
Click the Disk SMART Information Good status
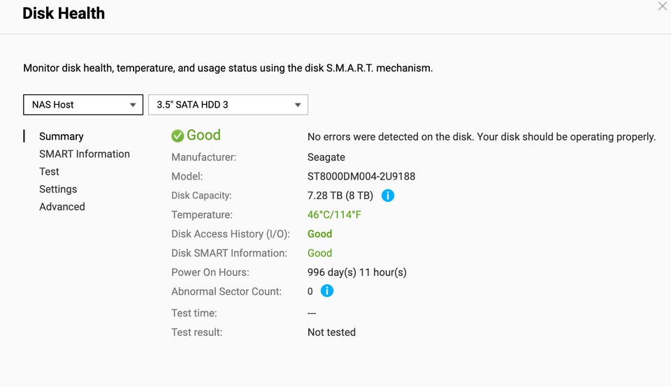[x=319, y=253]
